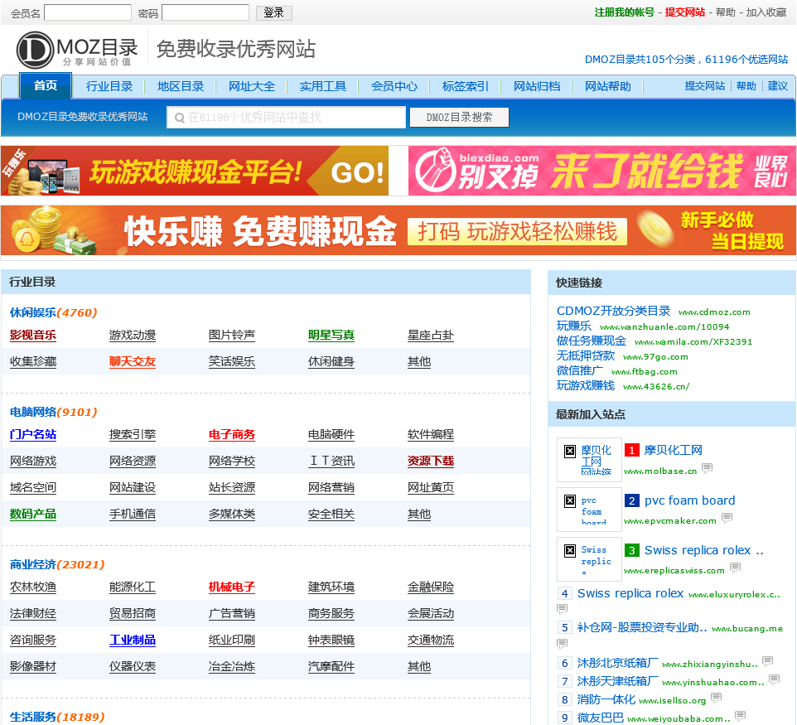Open 无抵押贷款 quick link

coord(586,355)
